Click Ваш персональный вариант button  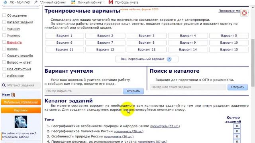147,59
